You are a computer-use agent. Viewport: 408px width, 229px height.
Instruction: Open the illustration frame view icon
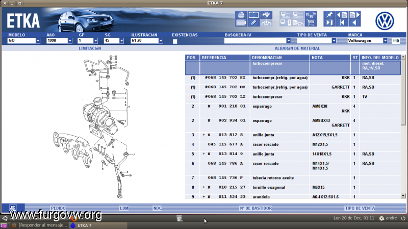(253, 15)
